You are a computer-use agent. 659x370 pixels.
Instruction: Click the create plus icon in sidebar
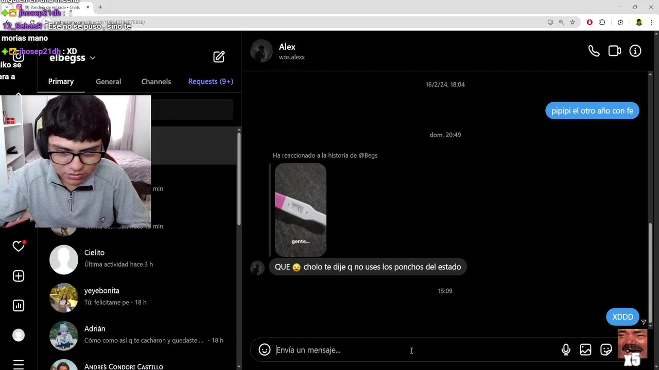point(19,276)
